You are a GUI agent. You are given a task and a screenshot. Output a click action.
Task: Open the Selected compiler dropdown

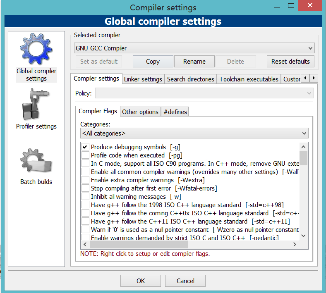[x=194, y=48]
